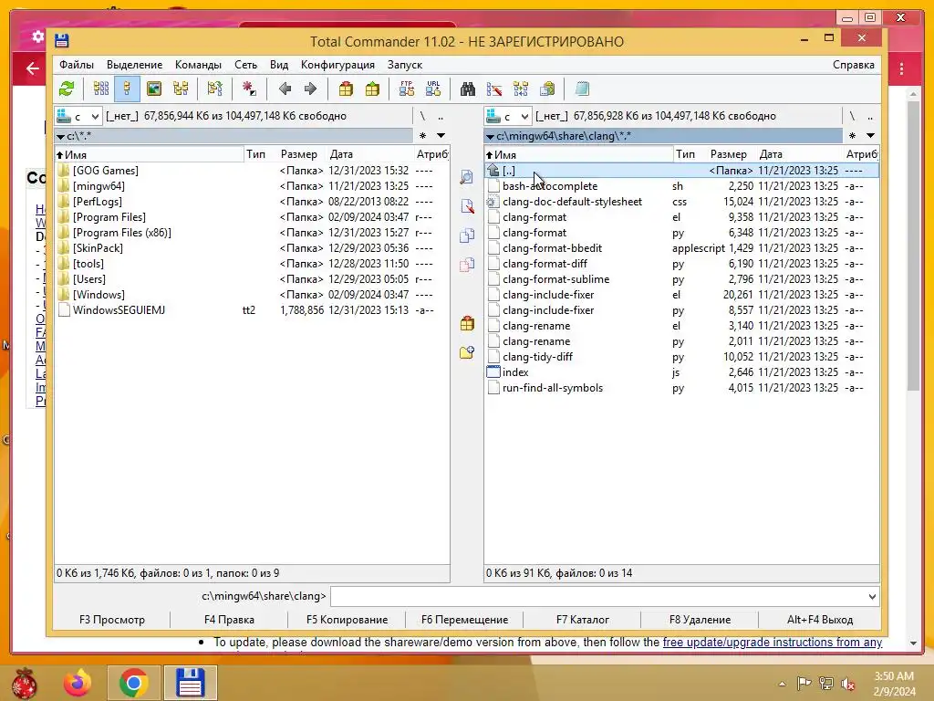Select the [..] parent entry in the right panel
The width and height of the screenshot is (934, 701).
[681, 171]
